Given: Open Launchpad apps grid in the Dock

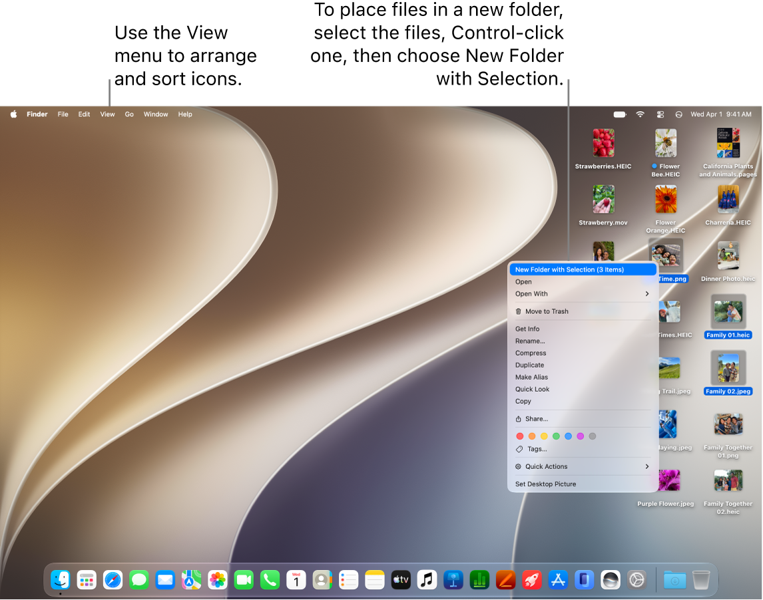Looking at the screenshot, I should click(x=87, y=579).
